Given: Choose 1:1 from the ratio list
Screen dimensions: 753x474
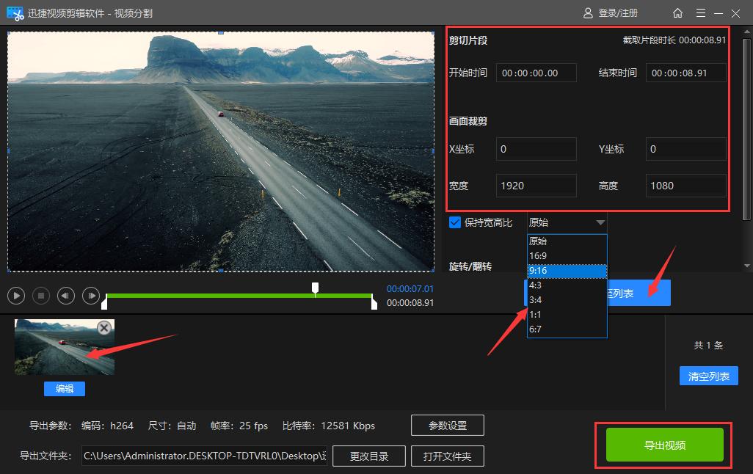Looking at the screenshot, I should click(534, 313).
